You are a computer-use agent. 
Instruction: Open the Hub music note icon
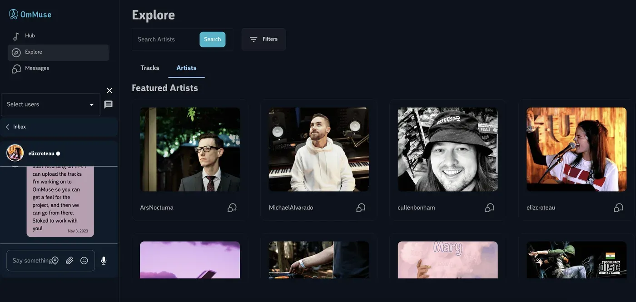(x=16, y=36)
